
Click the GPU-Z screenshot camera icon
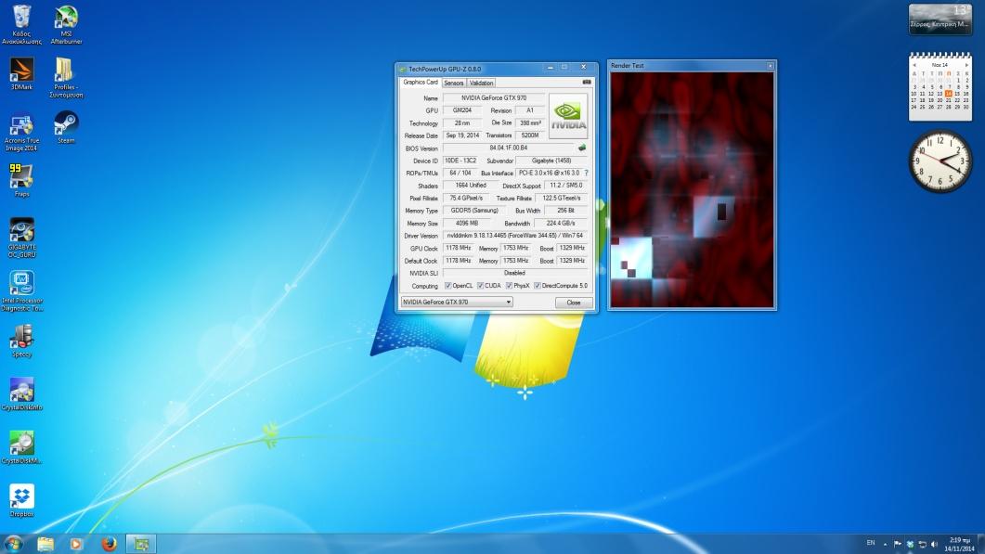coord(586,82)
